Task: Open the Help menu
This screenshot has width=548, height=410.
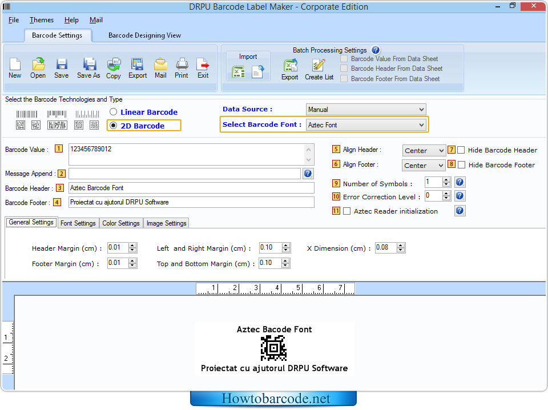Action: (x=72, y=20)
